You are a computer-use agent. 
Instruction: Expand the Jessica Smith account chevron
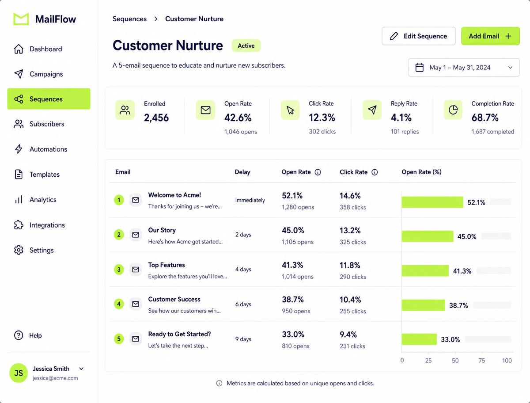[81, 369]
